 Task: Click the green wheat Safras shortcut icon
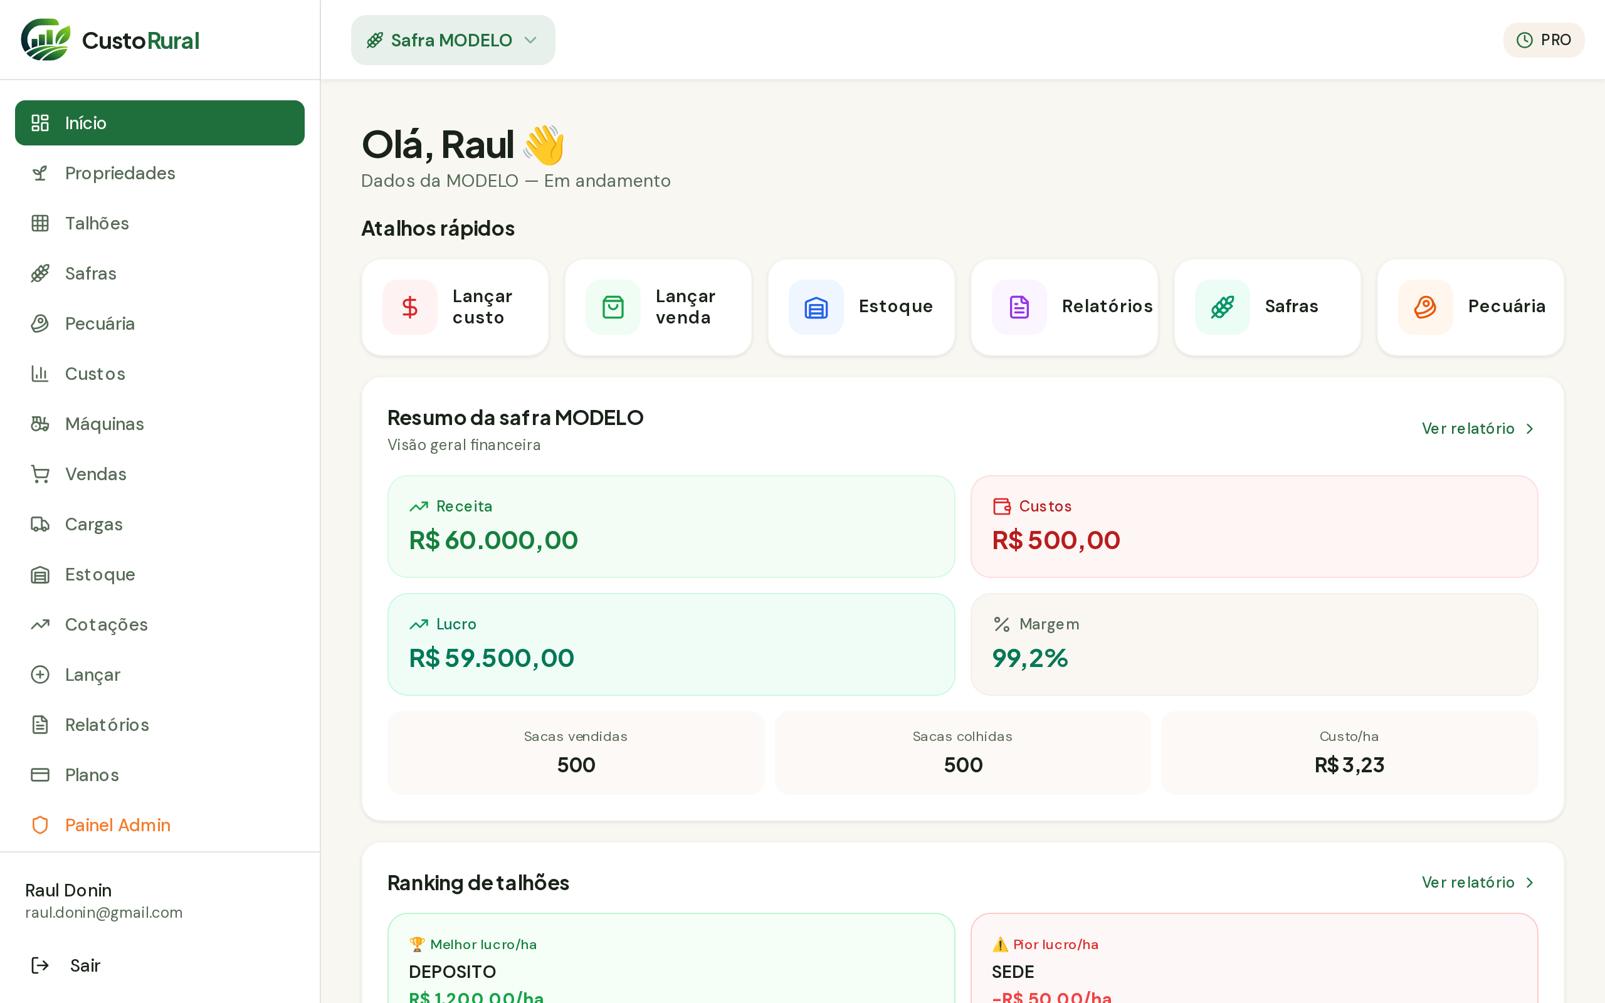pyautogui.click(x=1223, y=307)
